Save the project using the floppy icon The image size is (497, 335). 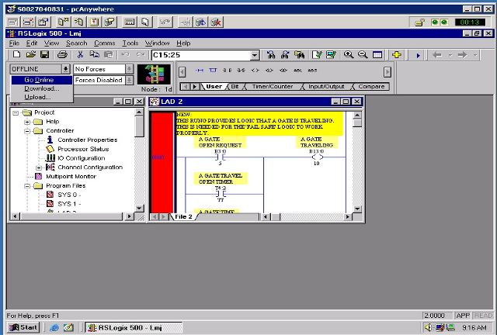click(45, 55)
